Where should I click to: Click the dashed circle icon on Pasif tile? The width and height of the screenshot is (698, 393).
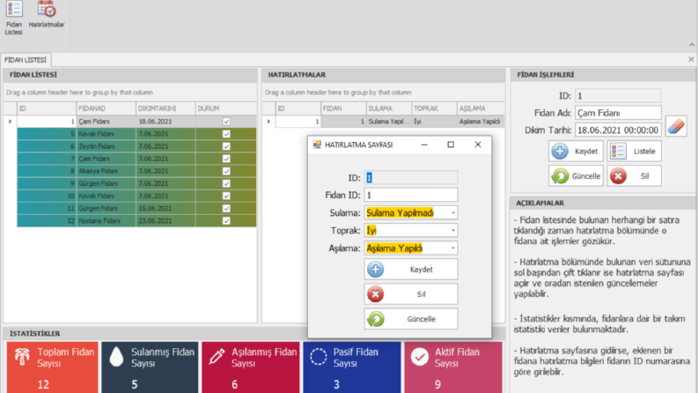pyautogui.click(x=319, y=357)
